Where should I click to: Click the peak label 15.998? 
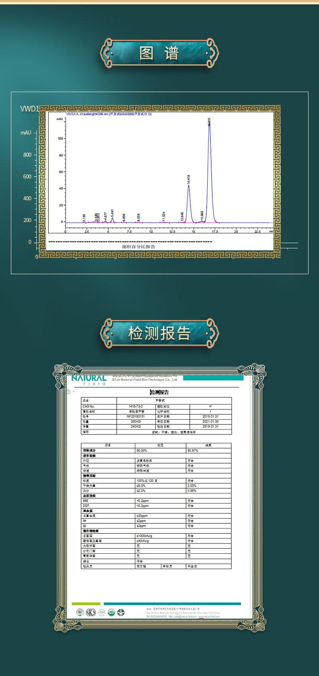(x=202, y=216)
